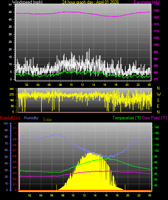Click hour 02 under the windspeed chart
168x200 pixels.
(x=27, y=85)
